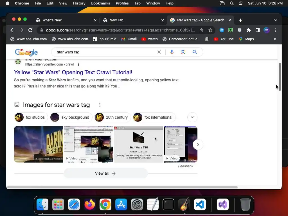This screenshot has height=216, width=288.
Task: Open the CamcorderFontFa... bookmark
Action: (181, 39)
